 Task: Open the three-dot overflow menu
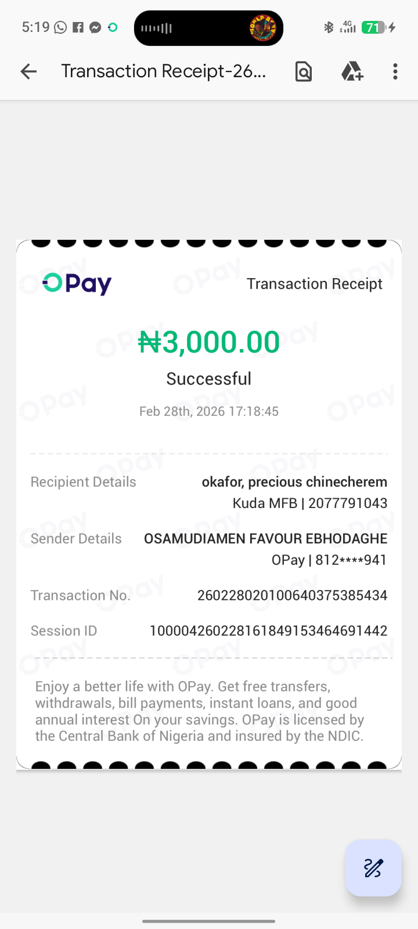pyautogui.click(x=395, y=71)
